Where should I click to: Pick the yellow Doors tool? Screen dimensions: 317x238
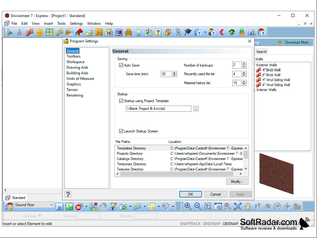40,32
